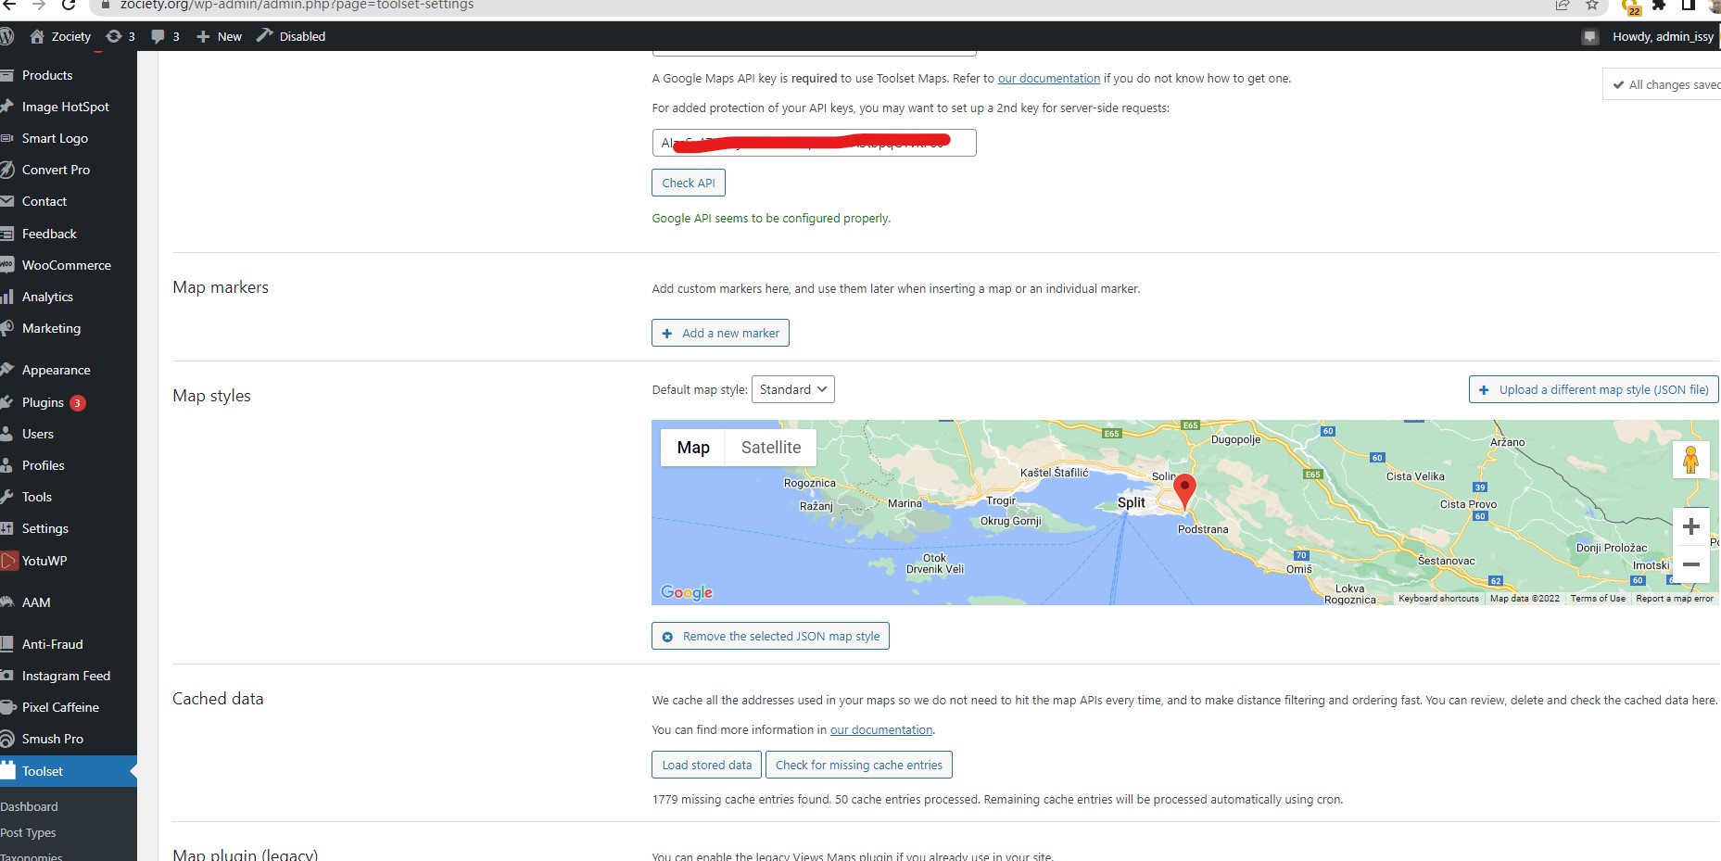Click Add a new marker button
Viewport: 1721px width, 861px height.
720,333
